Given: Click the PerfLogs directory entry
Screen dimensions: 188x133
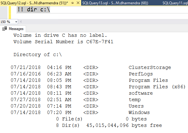Looking at the screenshot, I should pyautogui.click(x=141, y=74).
